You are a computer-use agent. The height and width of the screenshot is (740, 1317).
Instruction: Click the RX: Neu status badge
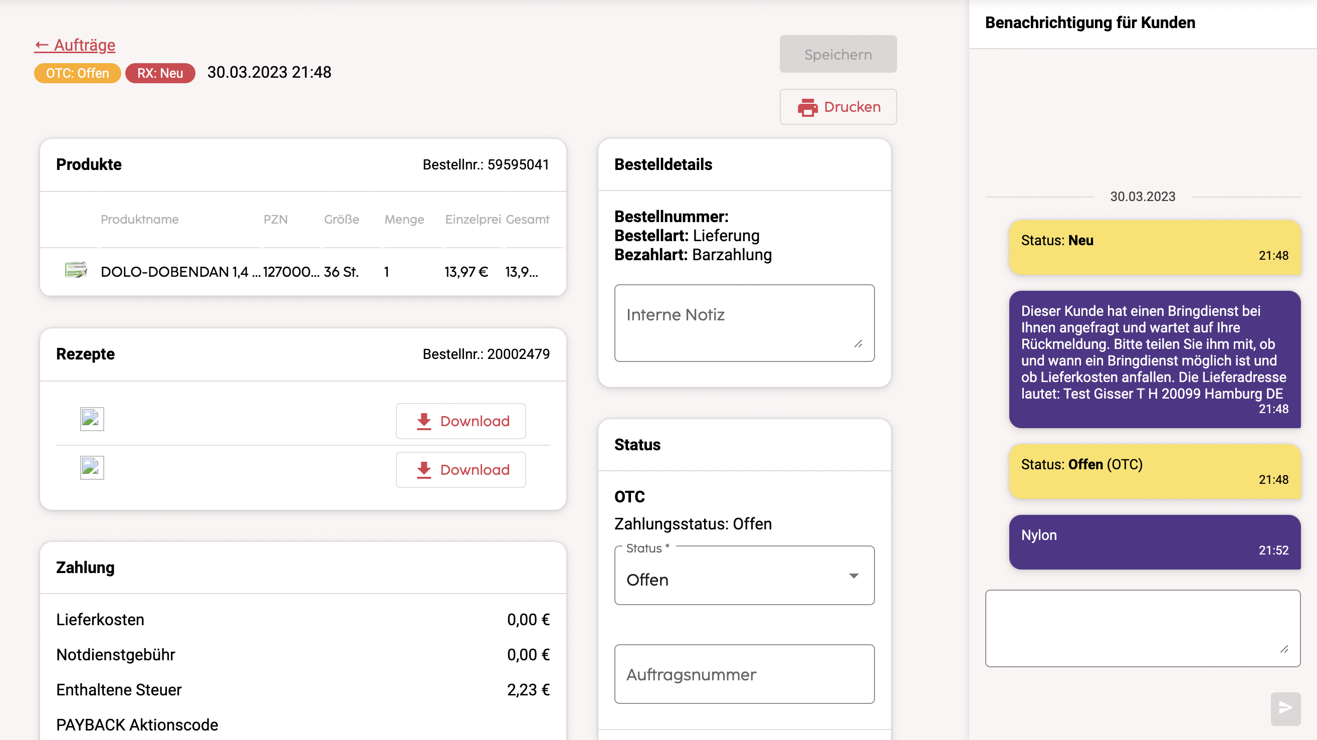160,73
